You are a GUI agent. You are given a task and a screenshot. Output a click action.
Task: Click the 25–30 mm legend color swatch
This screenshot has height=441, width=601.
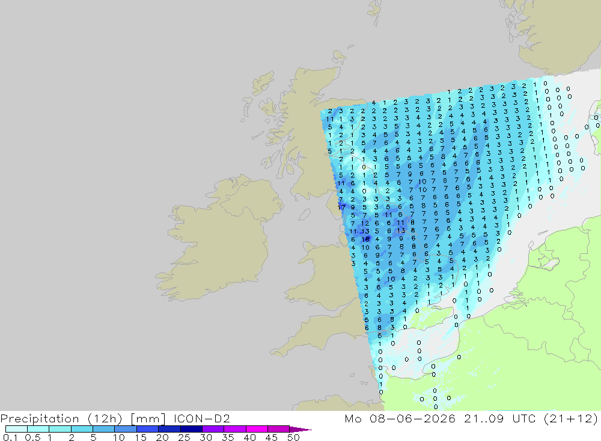(191, 429)
